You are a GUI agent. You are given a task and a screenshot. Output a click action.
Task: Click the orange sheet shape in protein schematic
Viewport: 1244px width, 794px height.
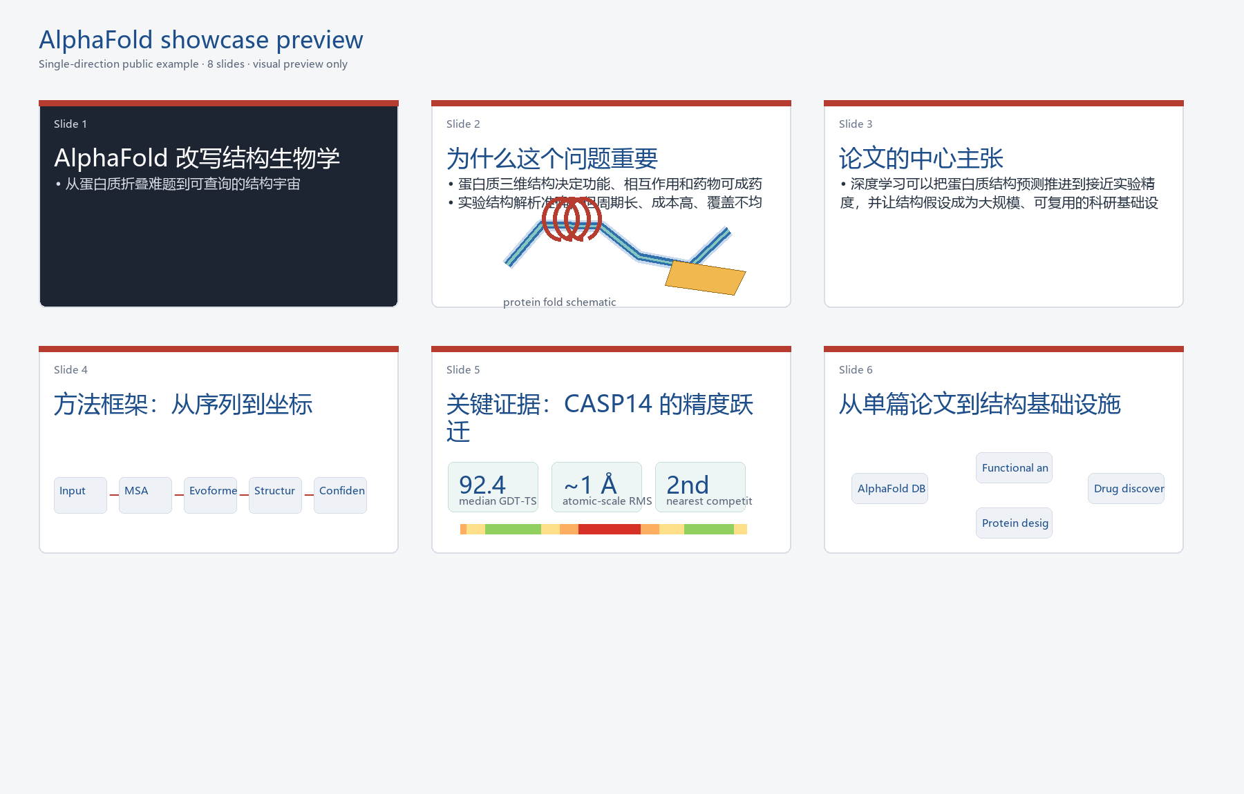(706, 278)
